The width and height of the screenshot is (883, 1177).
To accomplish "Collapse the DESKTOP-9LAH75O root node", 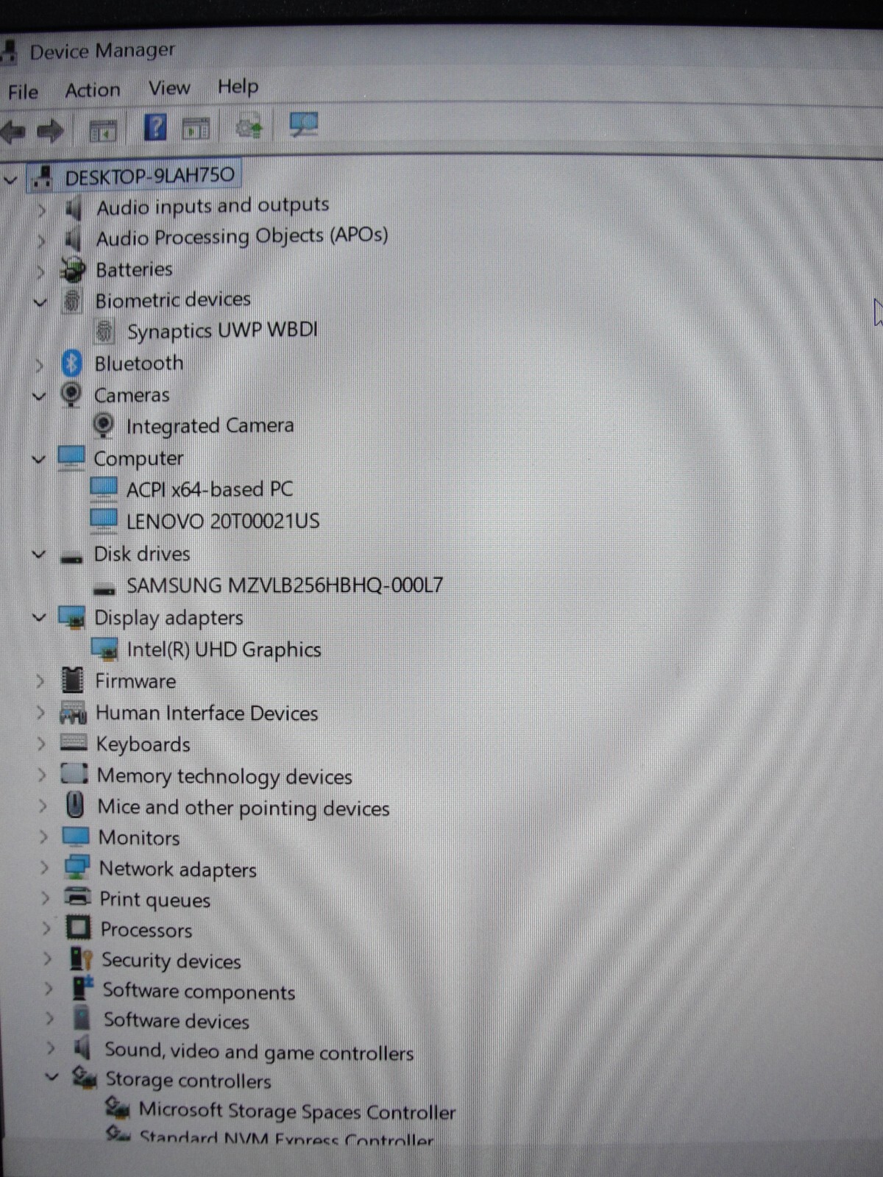I will 10,179.
